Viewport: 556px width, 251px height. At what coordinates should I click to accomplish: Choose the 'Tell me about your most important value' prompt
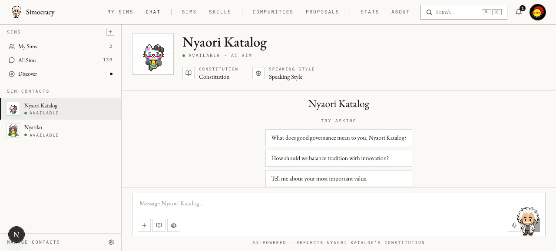coord(339,178)
